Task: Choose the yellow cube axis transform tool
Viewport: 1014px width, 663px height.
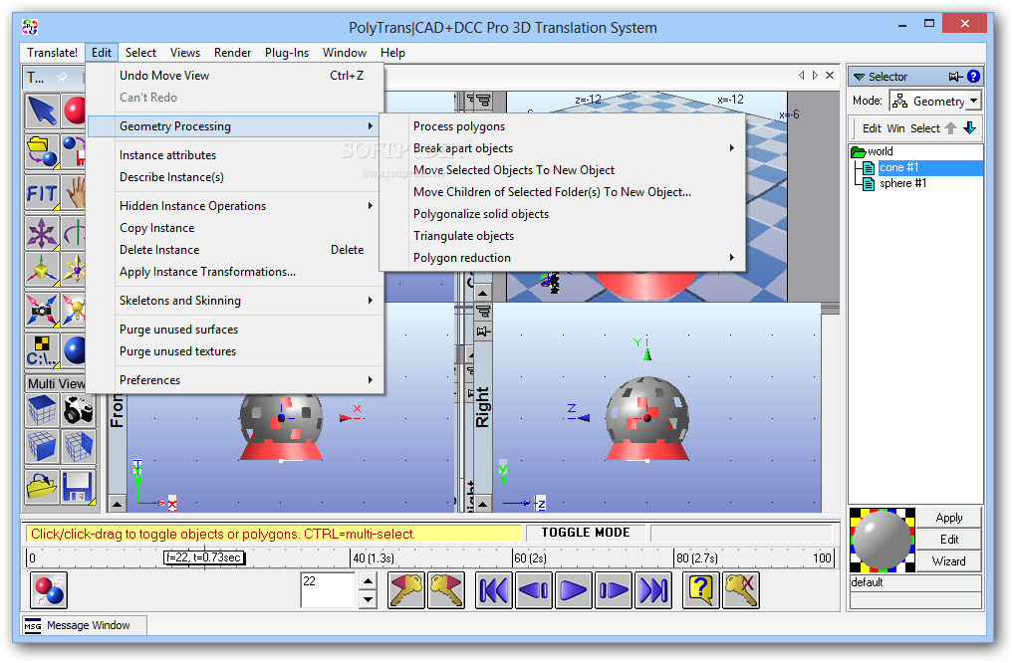Action: coord(42,269)
